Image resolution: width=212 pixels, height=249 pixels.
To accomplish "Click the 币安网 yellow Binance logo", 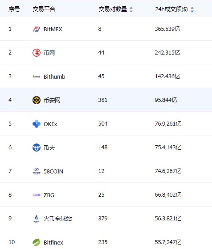I will pos(37,100).
